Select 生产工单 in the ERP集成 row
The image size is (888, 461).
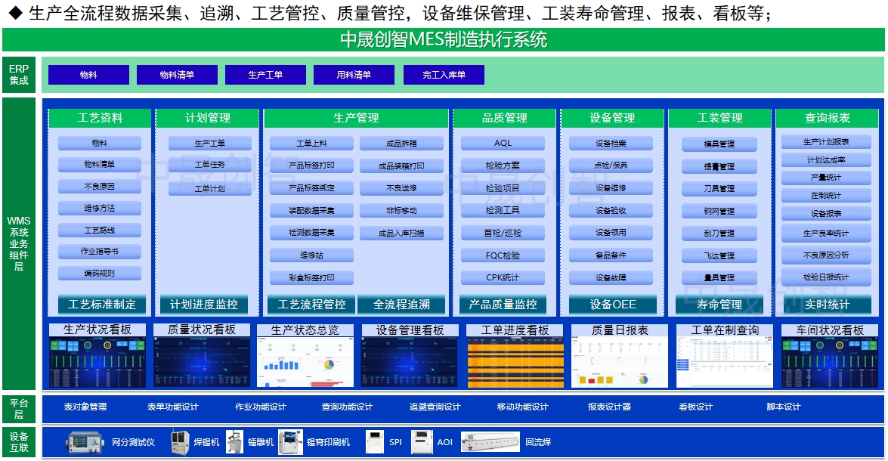(x=265, y=75)
